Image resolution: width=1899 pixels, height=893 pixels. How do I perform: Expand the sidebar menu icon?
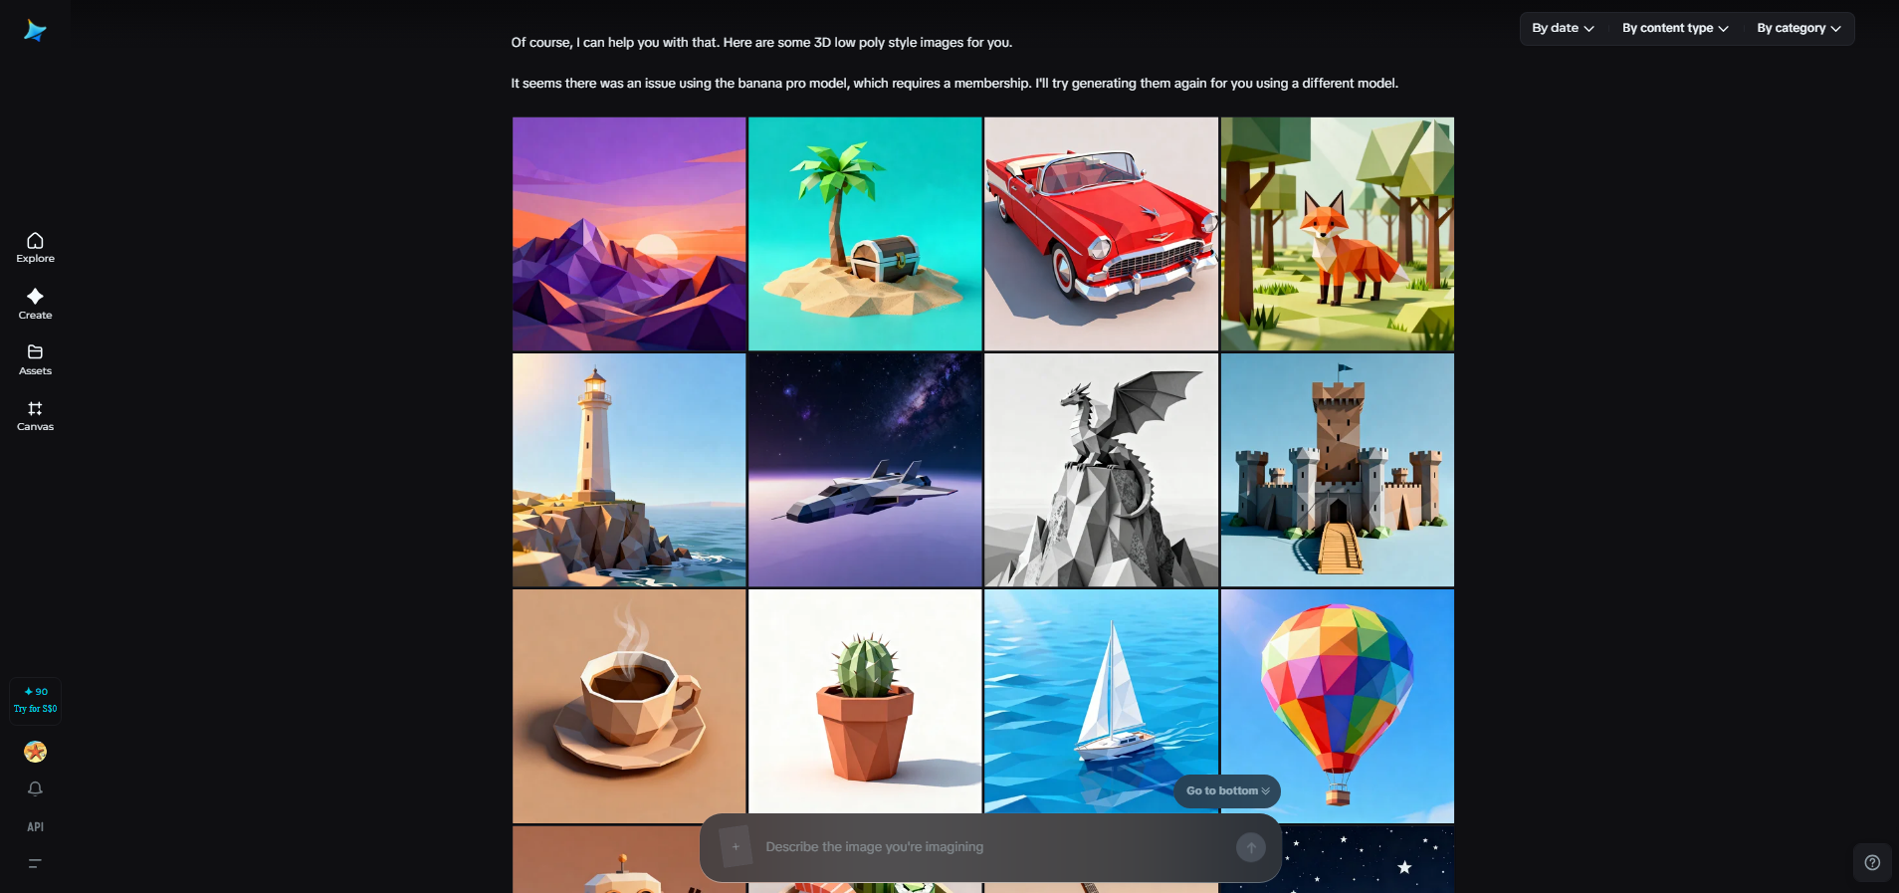(x=35, y=864)
